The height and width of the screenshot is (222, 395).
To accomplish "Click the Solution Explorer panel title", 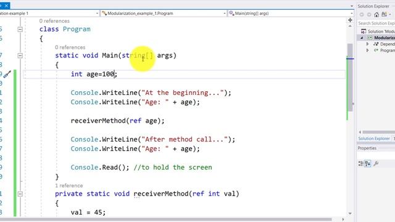I will point(373,6).
